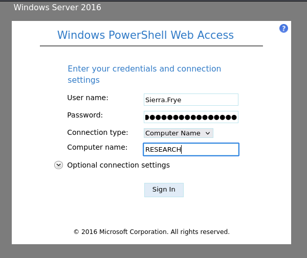The height and width of the screenshot is (258, 307).
Task: Click the Windows PowerShell Web Access heading
Action: point(145,35)
